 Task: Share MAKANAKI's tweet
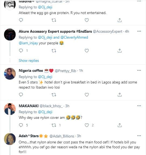(120, 125)
